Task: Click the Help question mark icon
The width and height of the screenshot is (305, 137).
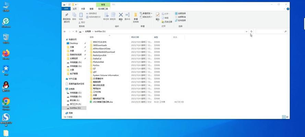Action: [x=288, y=9]
